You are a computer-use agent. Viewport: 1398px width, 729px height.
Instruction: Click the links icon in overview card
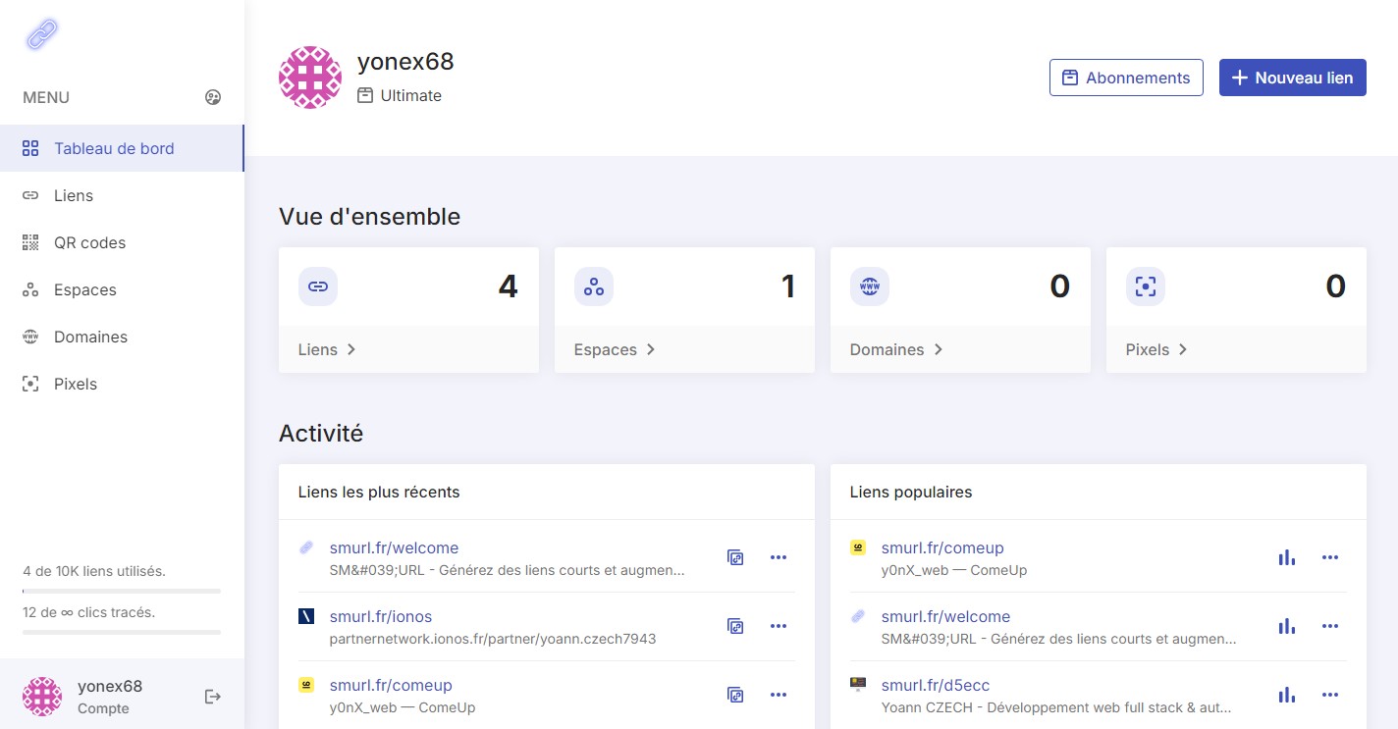pos(318,286)
